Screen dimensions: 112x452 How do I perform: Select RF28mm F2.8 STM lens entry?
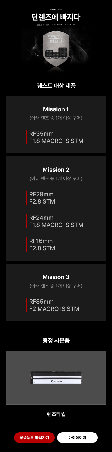pyautogui.click(x=42, y=198)
